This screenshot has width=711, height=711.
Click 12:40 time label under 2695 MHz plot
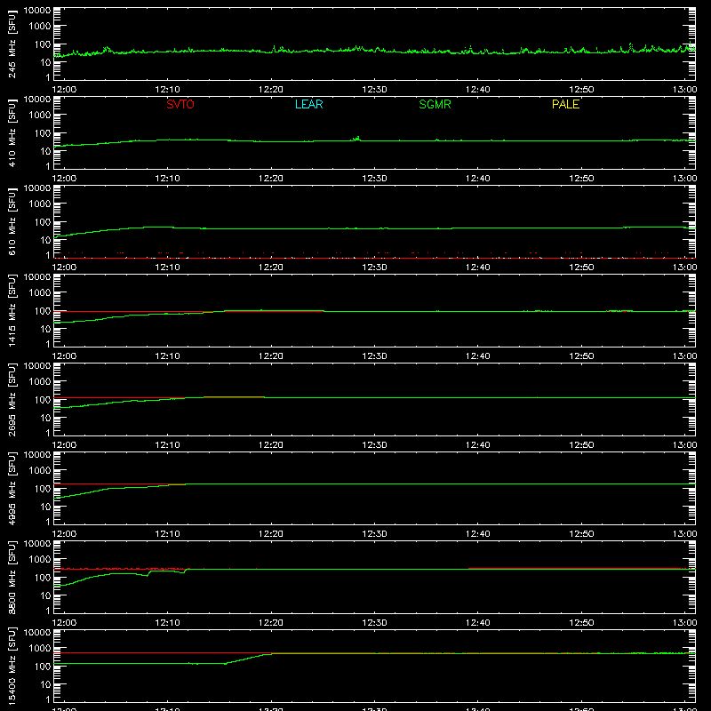pos(477,445)
